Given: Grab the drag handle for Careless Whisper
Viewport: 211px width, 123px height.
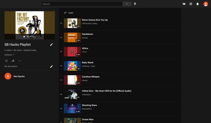Looking at the screenshot, I should [61, 80].
